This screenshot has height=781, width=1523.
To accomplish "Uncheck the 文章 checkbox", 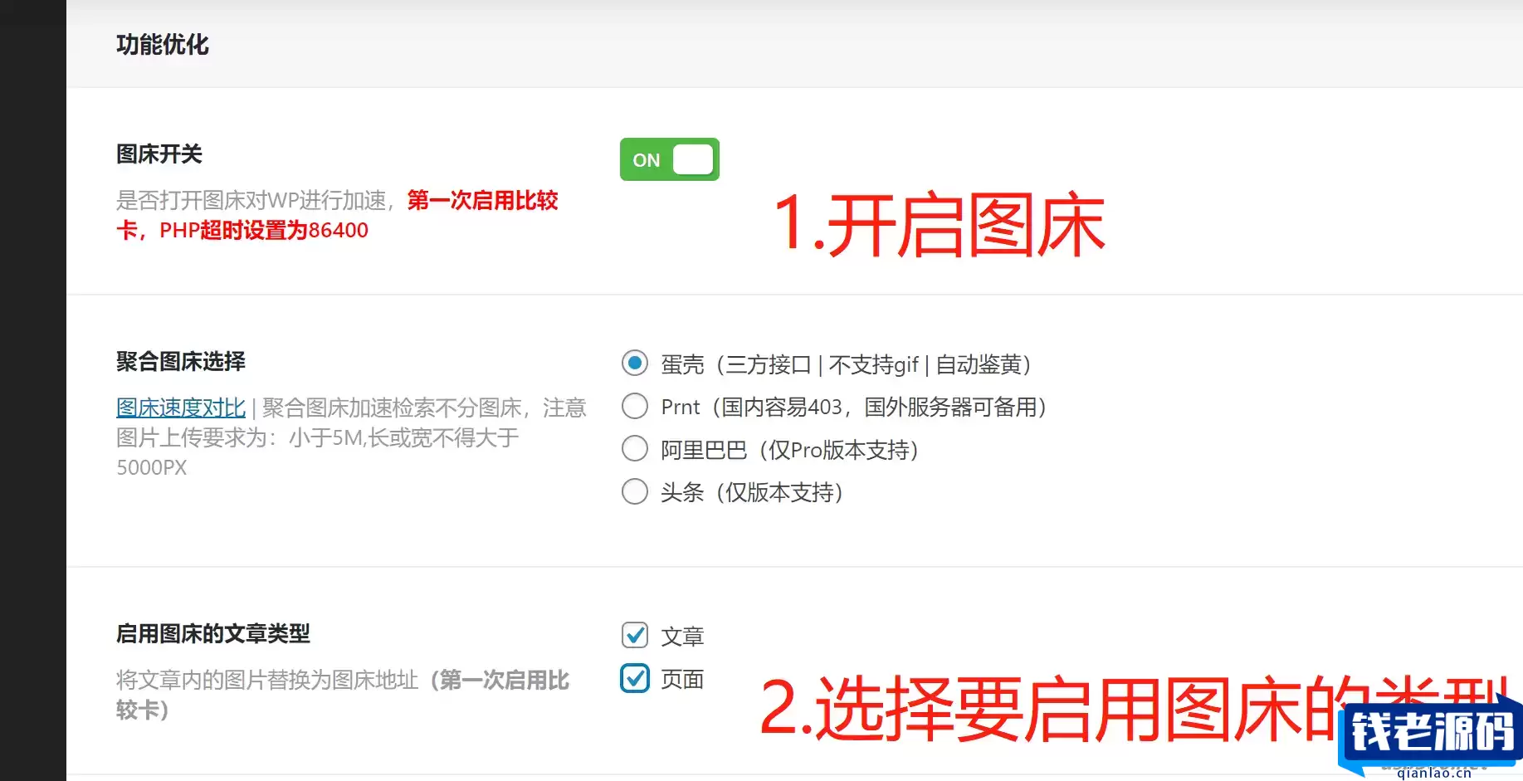I will [635, 636].
